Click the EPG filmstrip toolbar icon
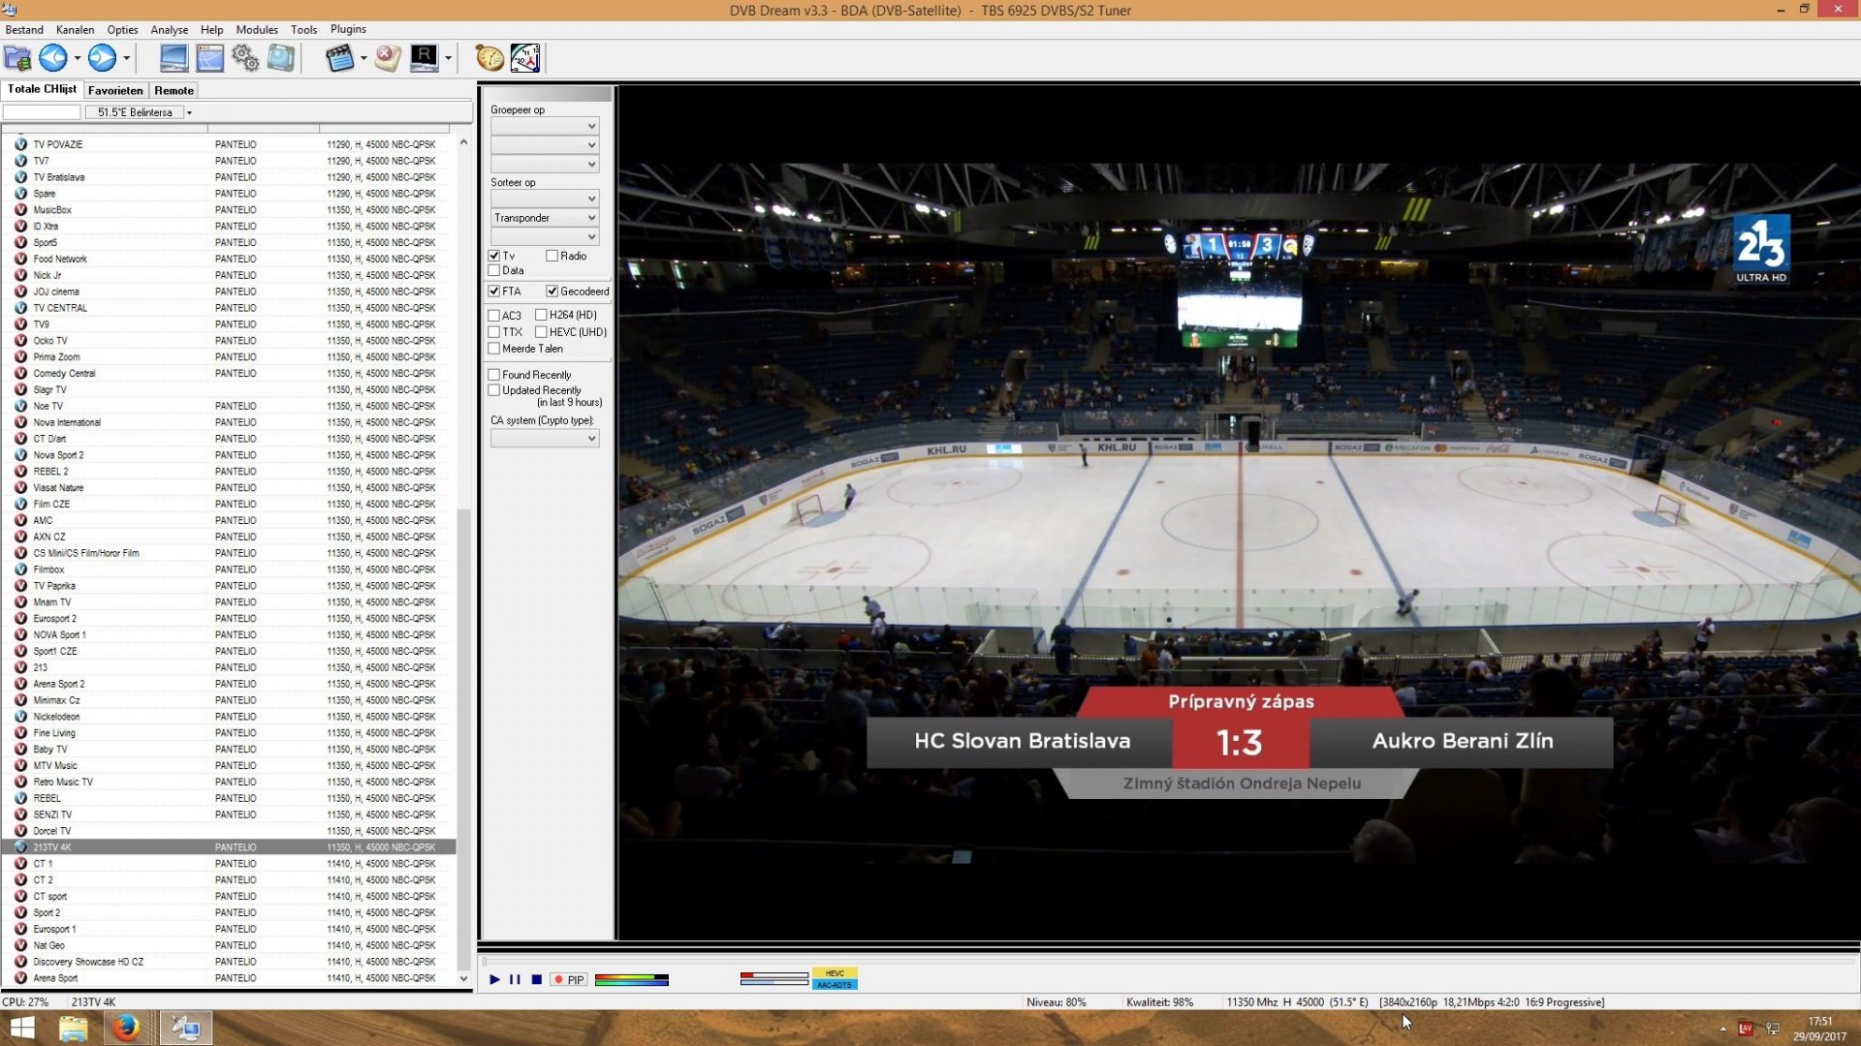Screen dimensions: 1861x1046 click(x=341, y=58)
